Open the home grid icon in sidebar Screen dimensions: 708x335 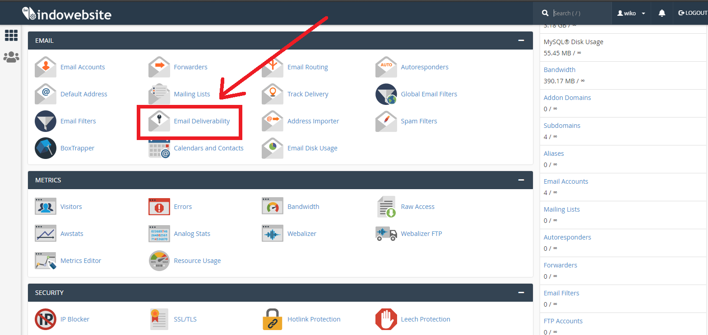(x=11, y=35)
